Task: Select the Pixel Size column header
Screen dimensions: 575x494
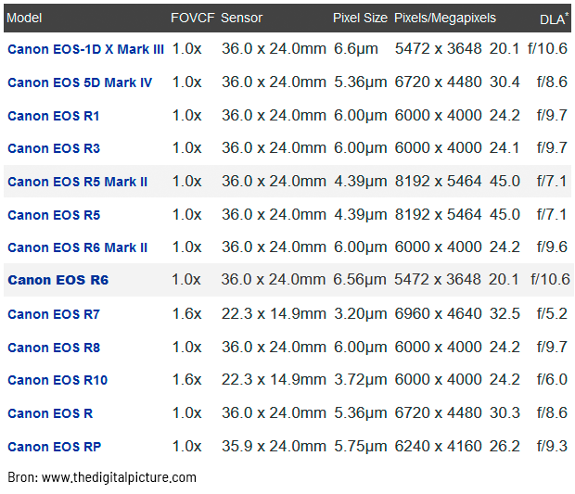Action: coord(360,18)
